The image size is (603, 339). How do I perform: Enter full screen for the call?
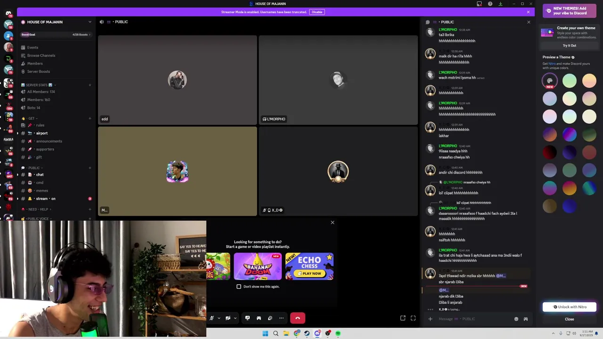pyautogui.click(x=413, y=318)
